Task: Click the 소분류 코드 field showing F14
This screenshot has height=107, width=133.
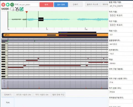Action: [x=121, y=82]
